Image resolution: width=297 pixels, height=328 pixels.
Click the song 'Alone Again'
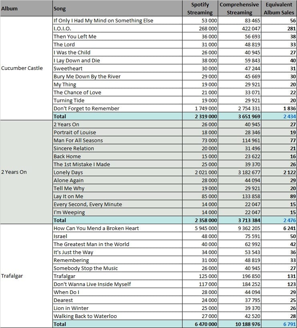tap(117, 180)
